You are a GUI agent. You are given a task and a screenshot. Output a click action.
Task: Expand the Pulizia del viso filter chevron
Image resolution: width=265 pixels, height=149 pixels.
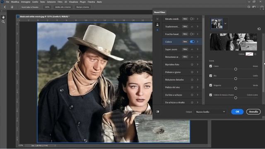[198, 87]
